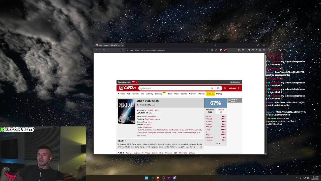Open browser extensions puzzle icon
Viewport: 321px width, 181px height.
(239, 50)
